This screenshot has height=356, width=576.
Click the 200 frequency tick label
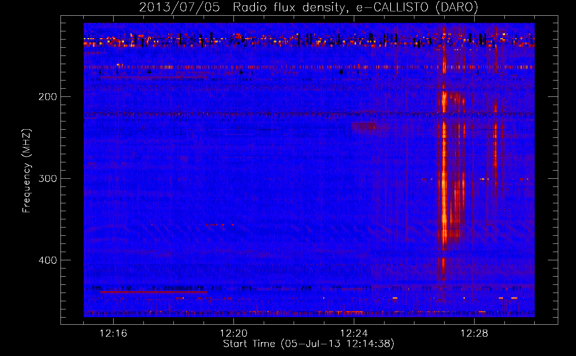[48, 97]
